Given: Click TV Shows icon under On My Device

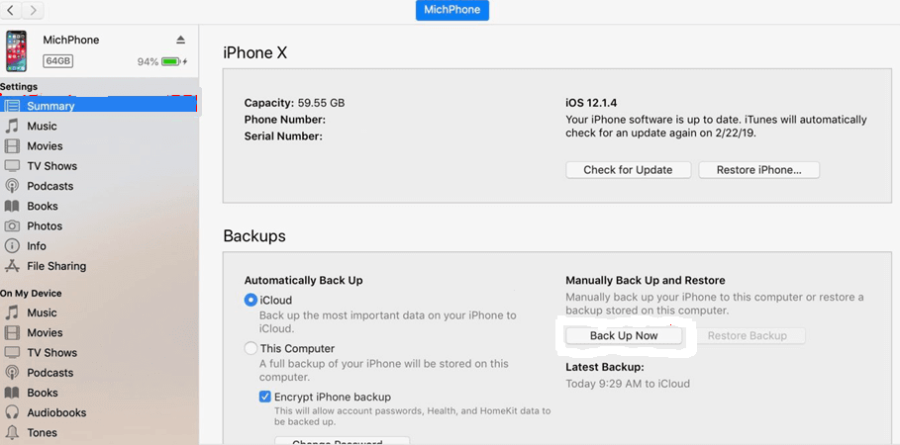Looking at the screenshot, I should click(12, 352).
